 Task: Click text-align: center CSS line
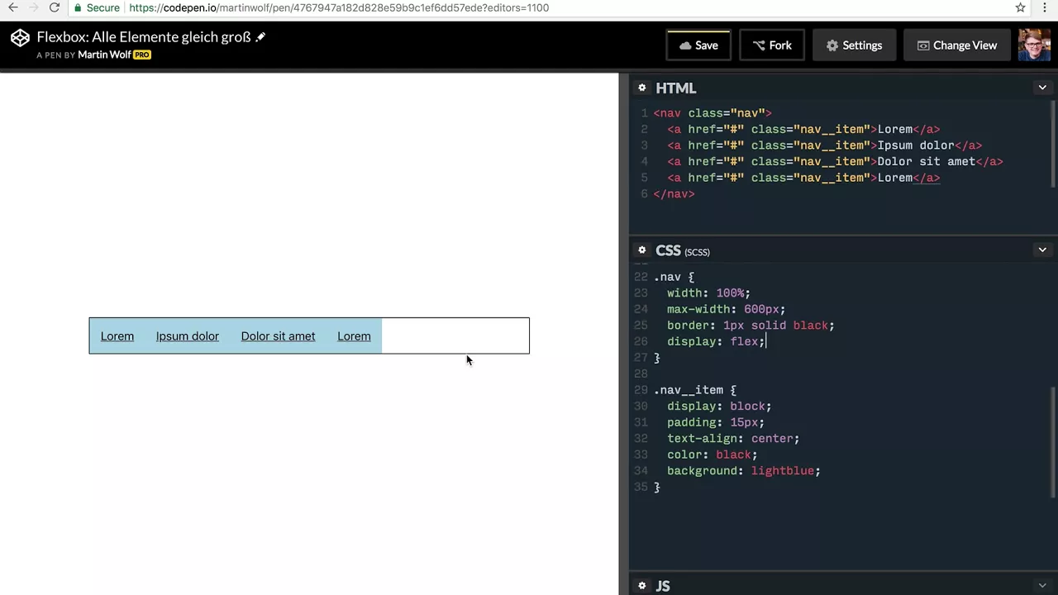point(733,439)
